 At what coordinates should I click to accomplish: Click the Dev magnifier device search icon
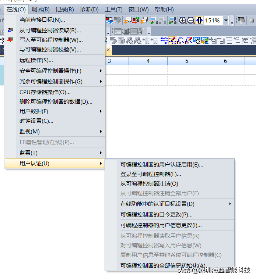click(x=197, y=40)
